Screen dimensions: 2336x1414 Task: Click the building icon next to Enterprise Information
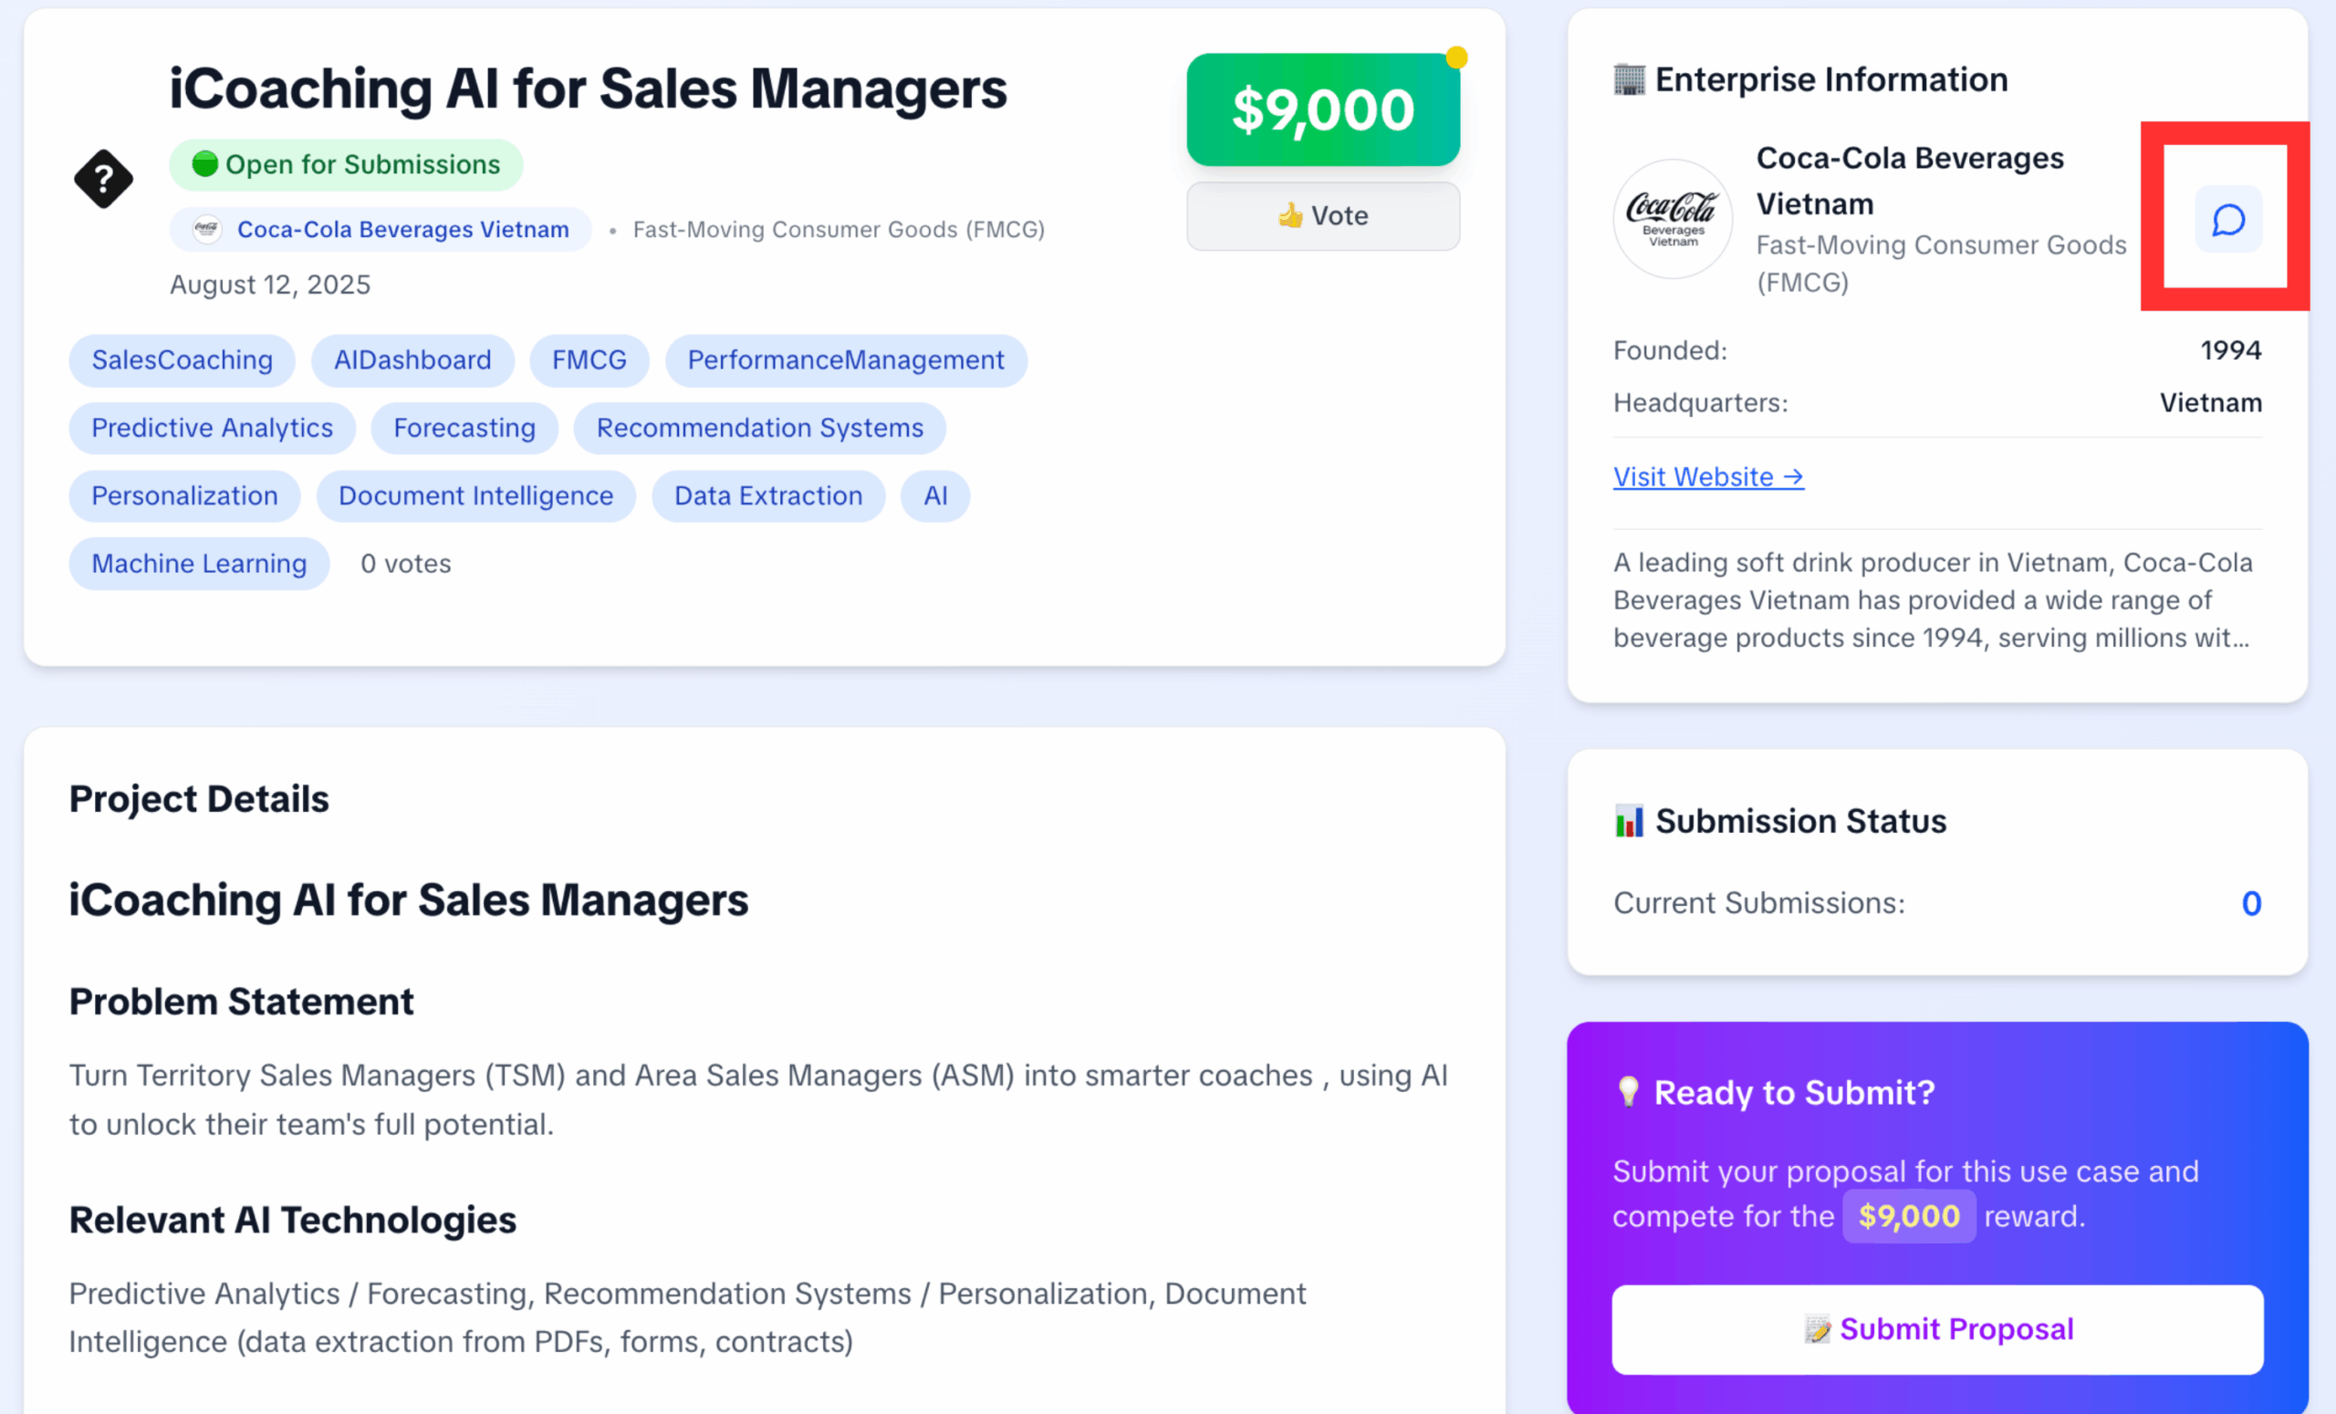pos(1629,79)
